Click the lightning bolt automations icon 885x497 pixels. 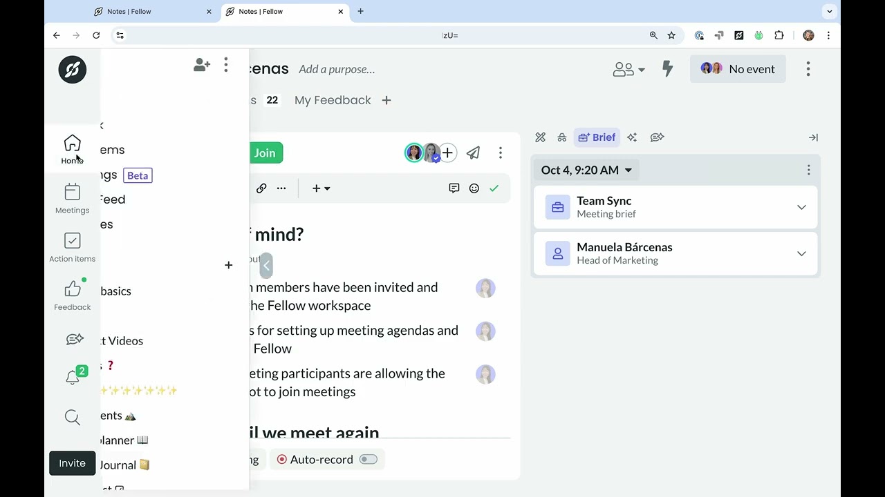click(667, 68)
